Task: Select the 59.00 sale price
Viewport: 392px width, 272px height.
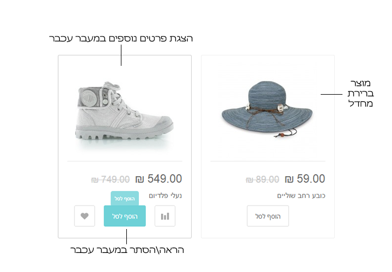Action: coord(311,178)
